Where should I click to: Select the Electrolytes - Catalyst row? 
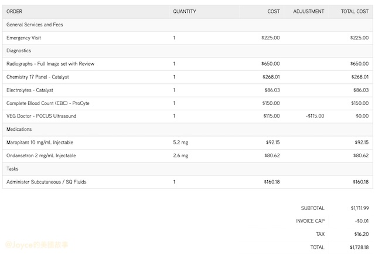(x=30, y=90)
